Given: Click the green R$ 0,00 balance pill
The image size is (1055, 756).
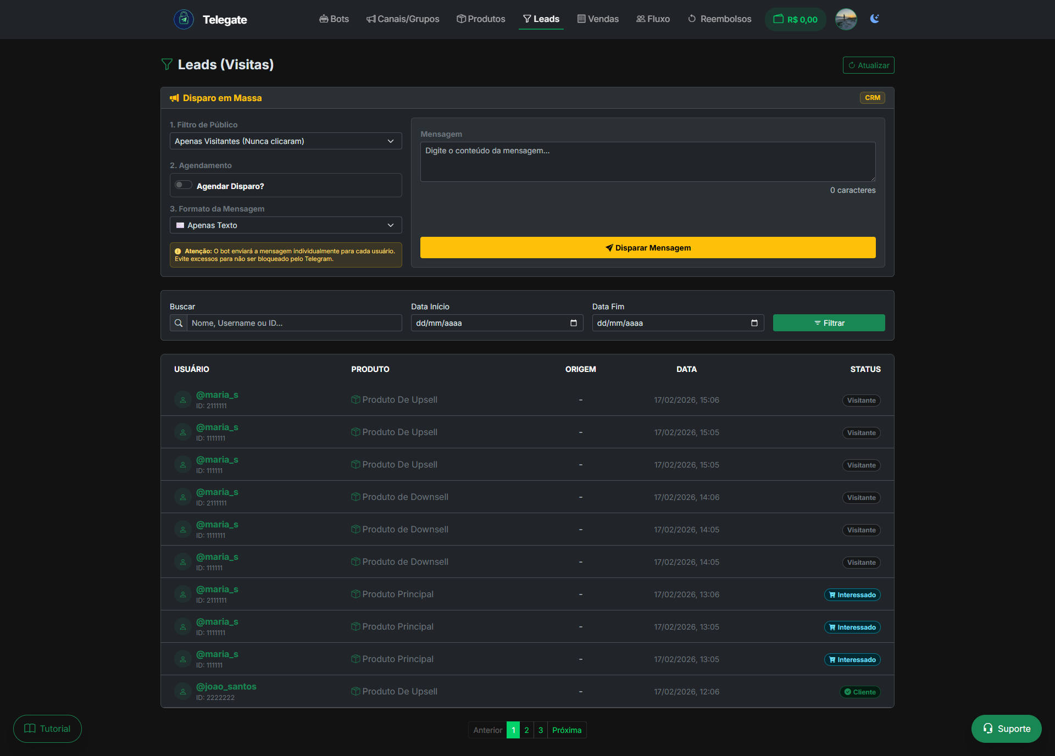Looking at the screenshot, I should tap(795, 19).
